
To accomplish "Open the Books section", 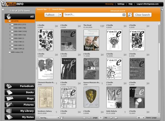I will [20, 92].
